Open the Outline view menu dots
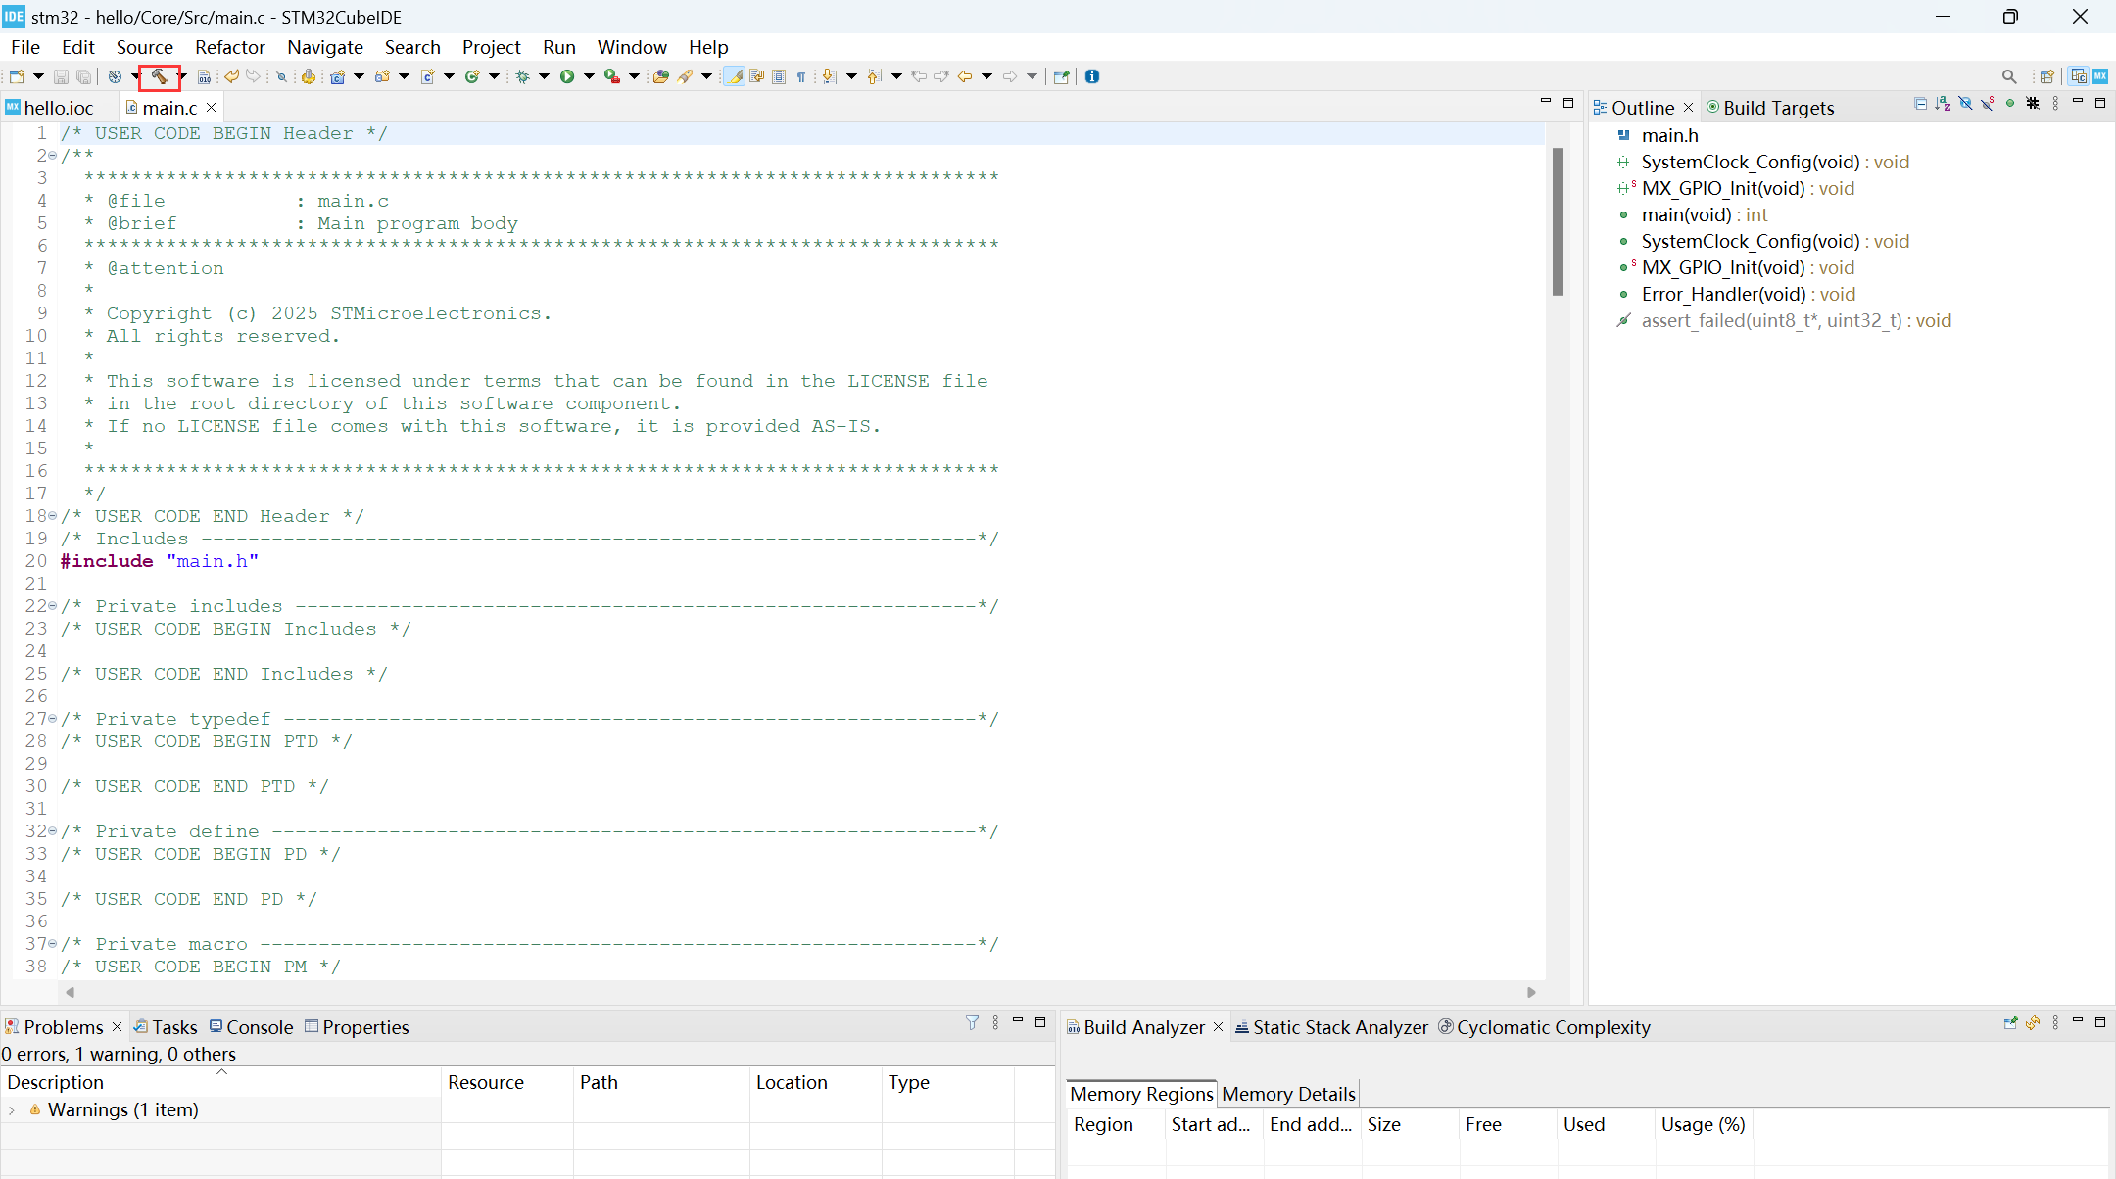 click(2055, 103)
